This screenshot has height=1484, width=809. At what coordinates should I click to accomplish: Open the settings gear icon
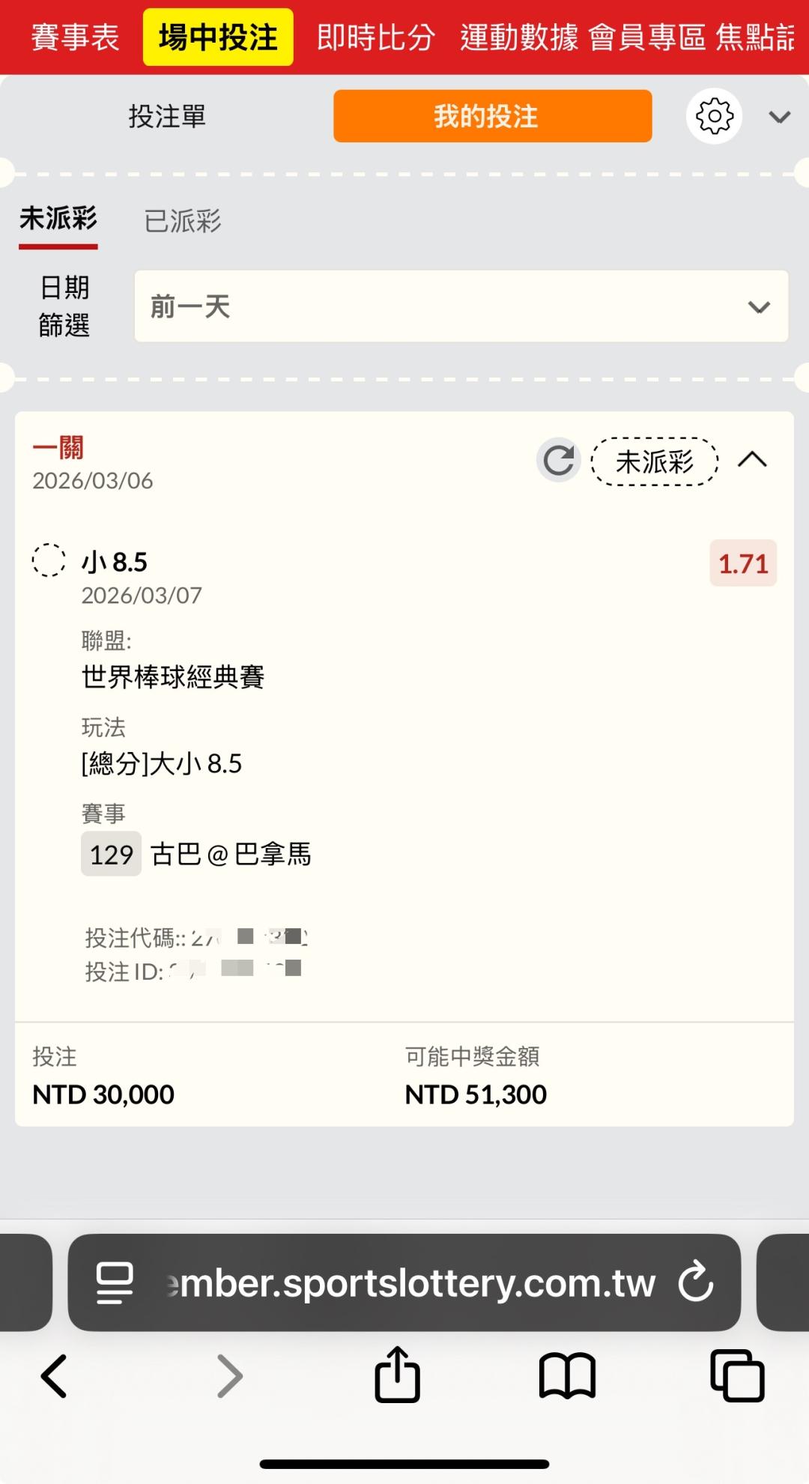714,116
